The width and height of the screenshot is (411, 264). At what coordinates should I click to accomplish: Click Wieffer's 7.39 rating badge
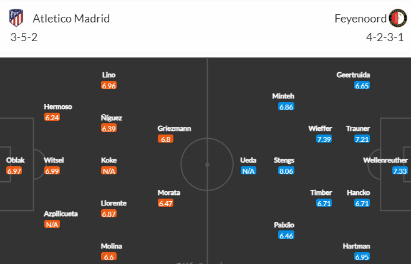[324, 139]
